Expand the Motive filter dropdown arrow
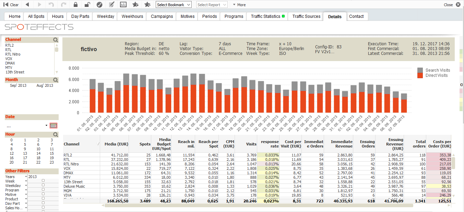The height and width of the screenshot is (212, 464). pyautogui.click(x=26, y=195)
